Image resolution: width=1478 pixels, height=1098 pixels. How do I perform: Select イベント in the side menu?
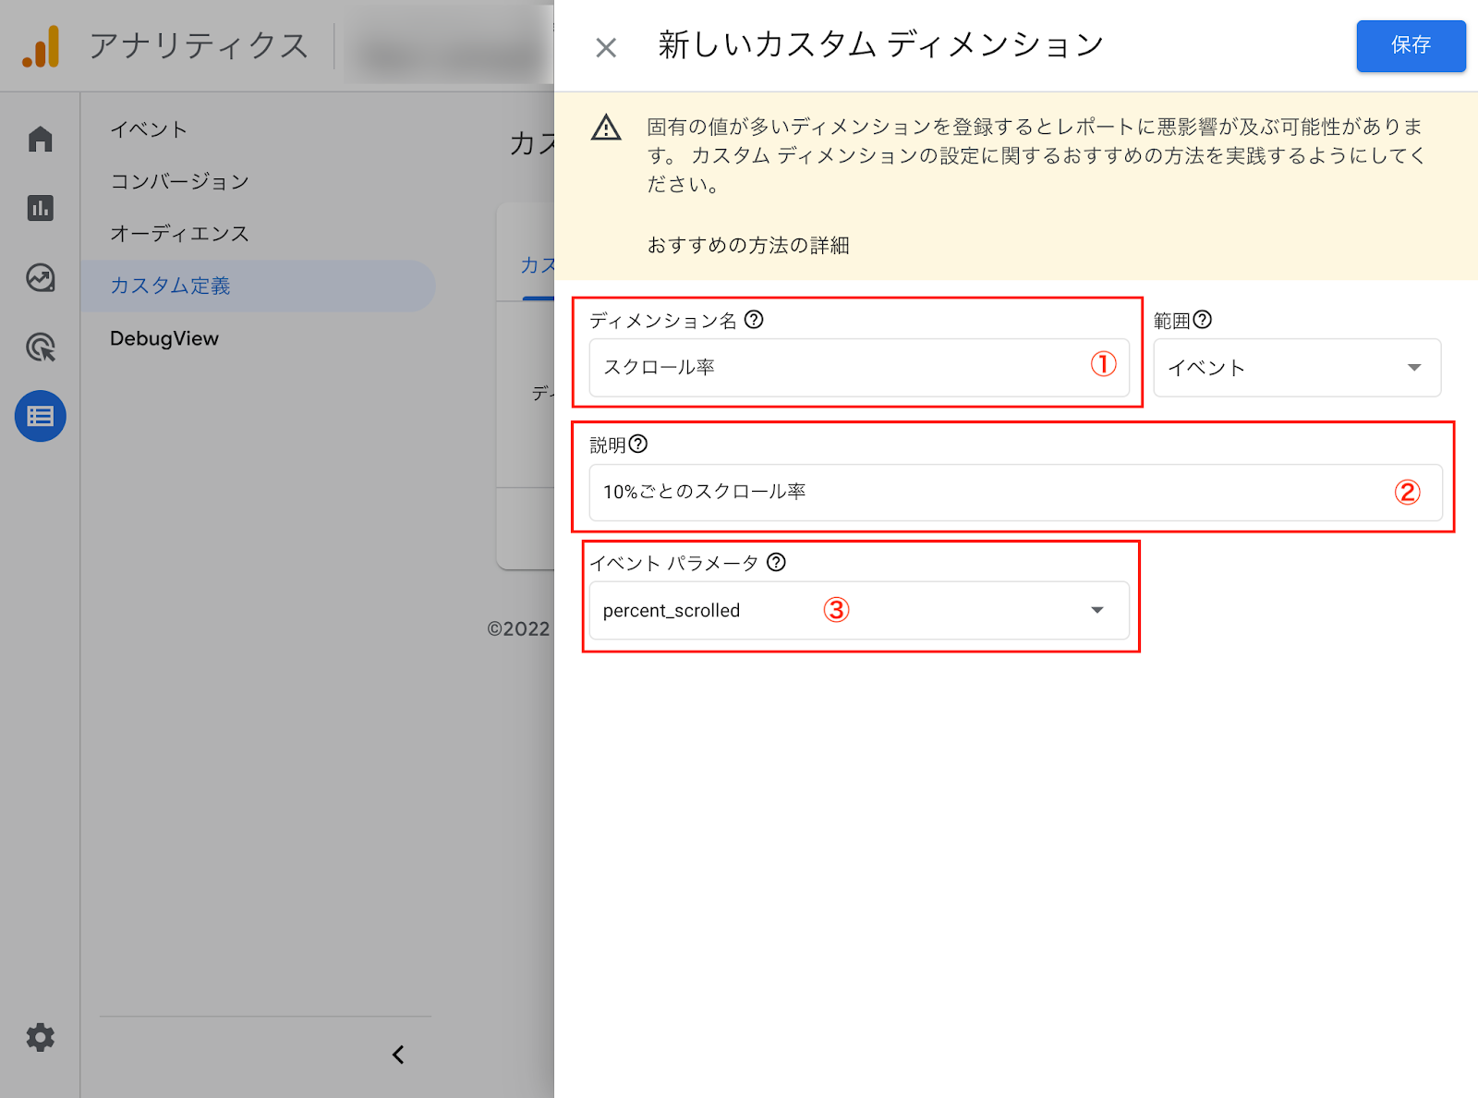point(149,129)
